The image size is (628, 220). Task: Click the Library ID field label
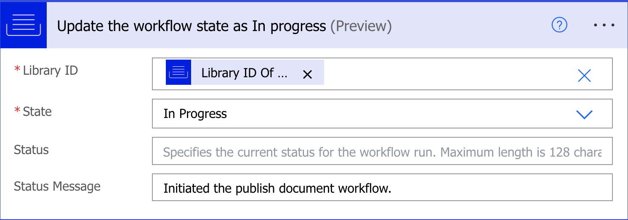click(50, 70)
